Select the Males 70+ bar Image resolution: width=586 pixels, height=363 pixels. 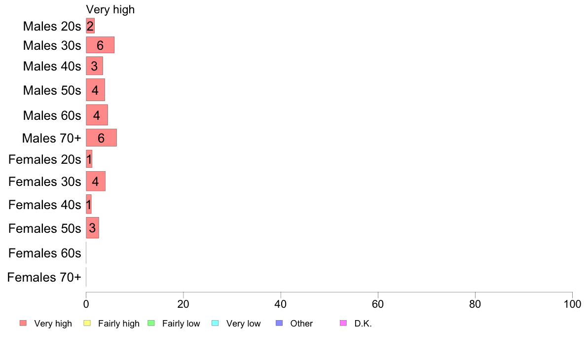101,138
